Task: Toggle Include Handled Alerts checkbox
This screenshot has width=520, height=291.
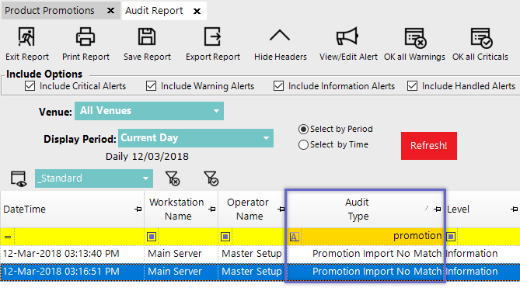Action: point(412,86)
